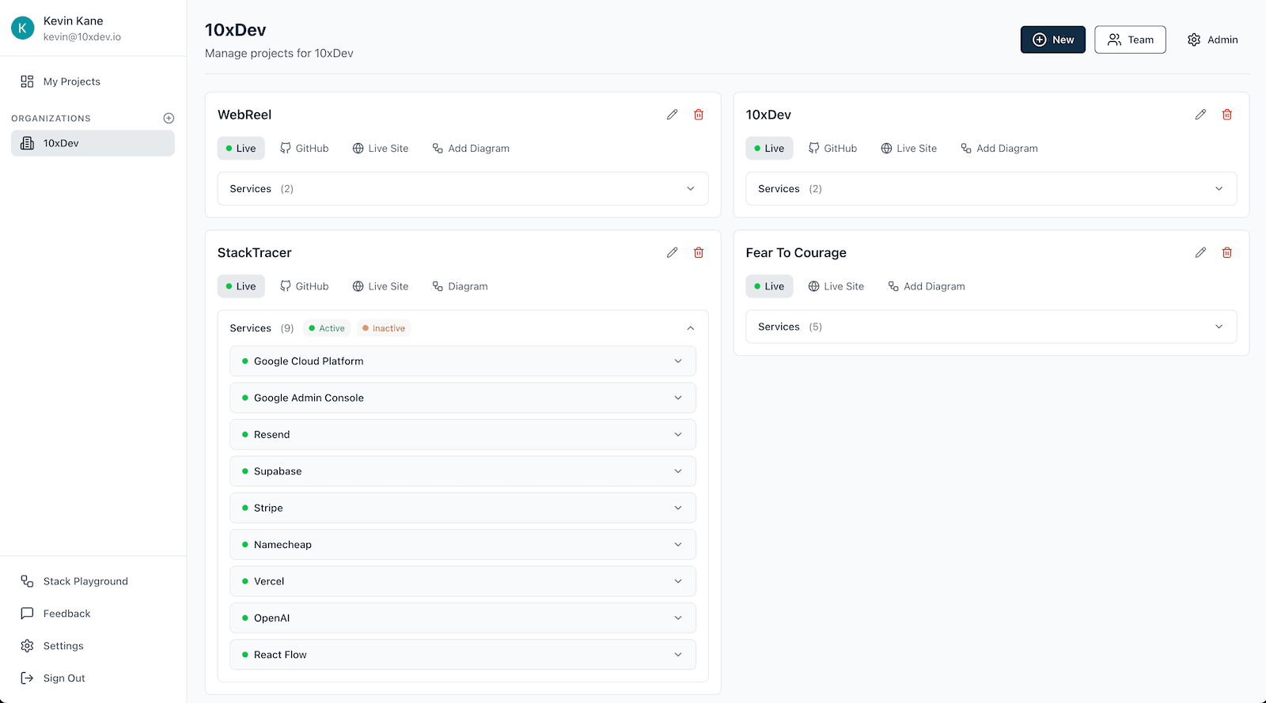The height and width of the screenshot is (703, 1266).
Task: Toggle the Active services filter
Action: point(327,328)
